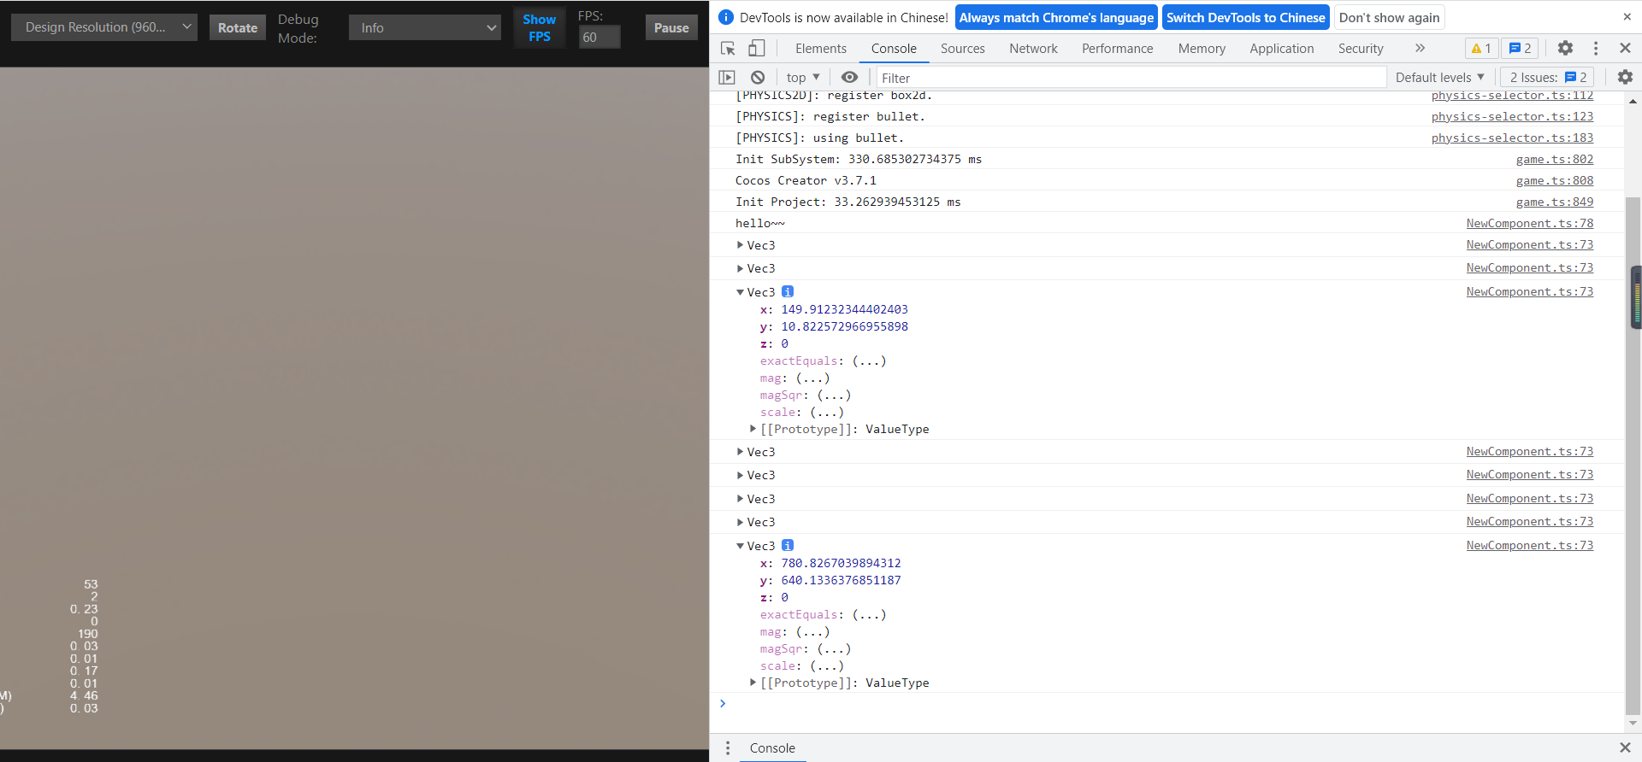Invoke the scale getter under x 780.82
Viewport: 1642px width, 762px height.
[x=827, y=665]
